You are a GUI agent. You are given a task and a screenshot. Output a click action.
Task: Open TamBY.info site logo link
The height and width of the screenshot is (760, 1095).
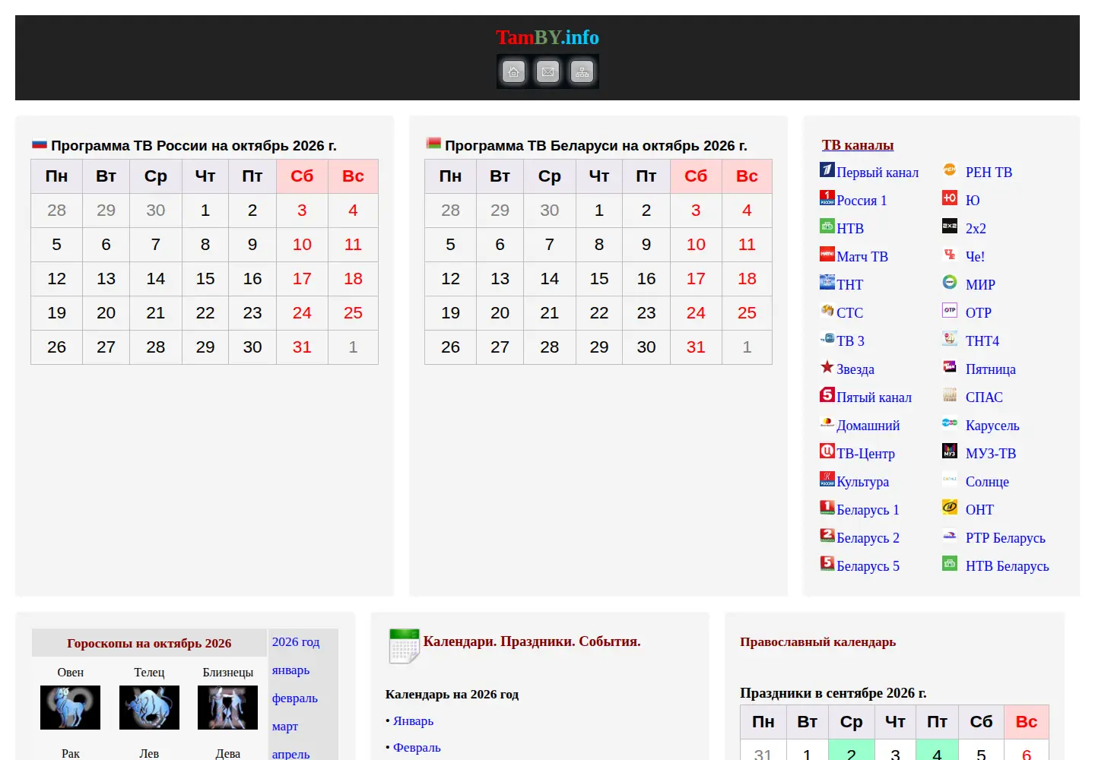547,37
